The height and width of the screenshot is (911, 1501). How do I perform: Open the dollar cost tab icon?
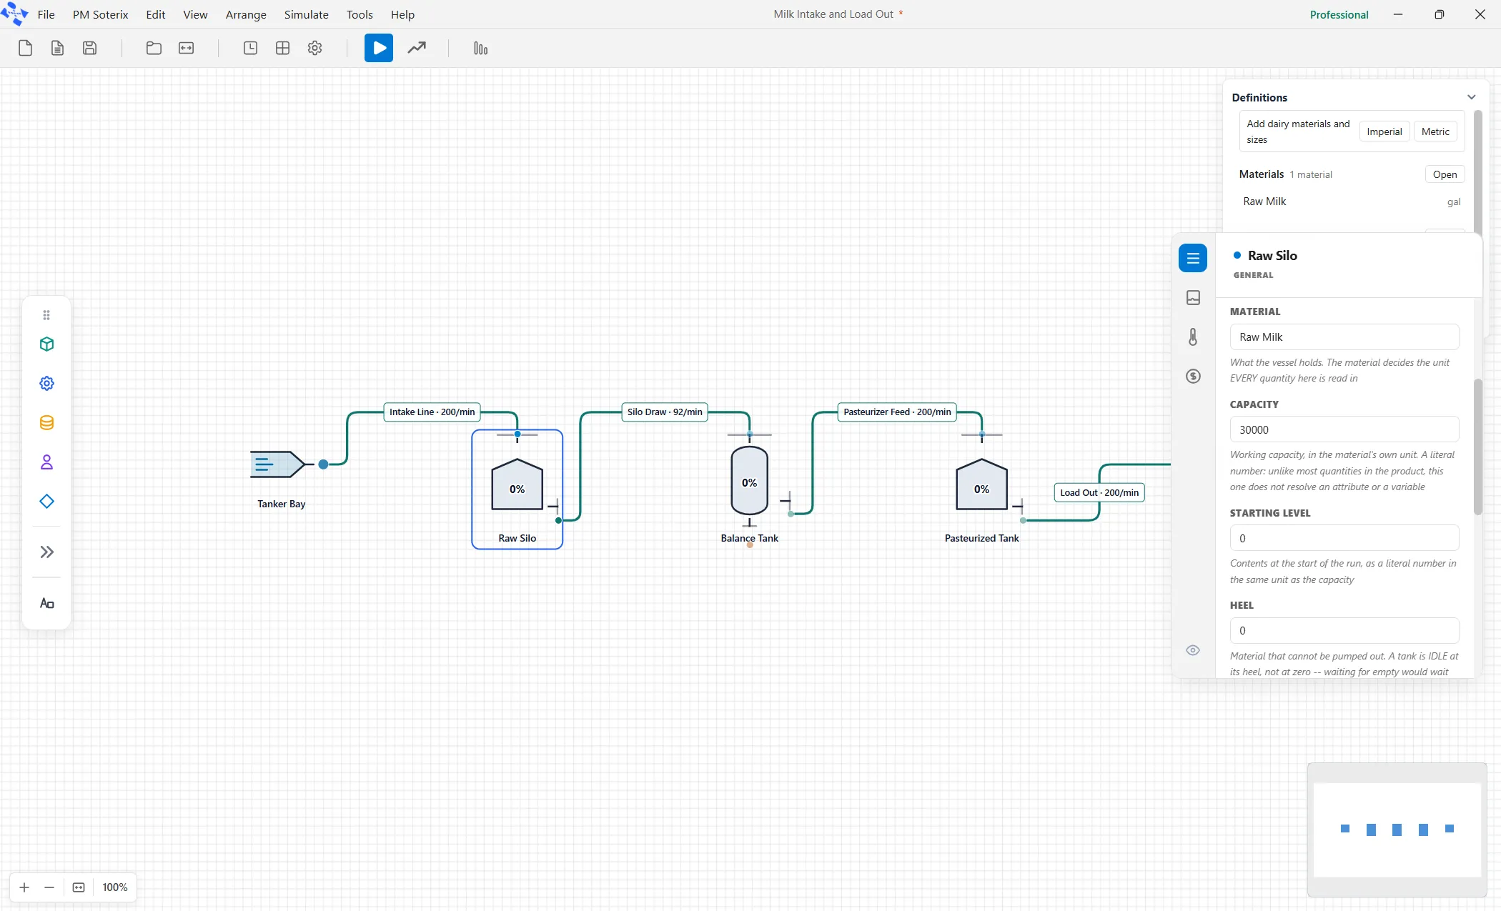pyautogui.click(x=1193, y=376)
